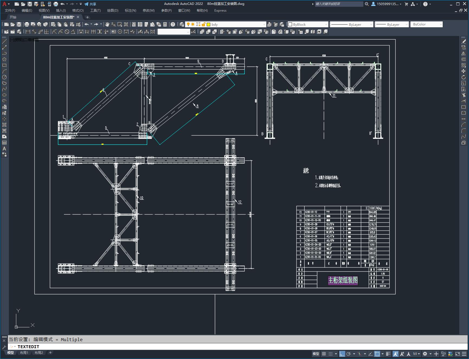469x359 pixels.
Task: Toggle Snap mode in status bar
Action: point(331,354)
